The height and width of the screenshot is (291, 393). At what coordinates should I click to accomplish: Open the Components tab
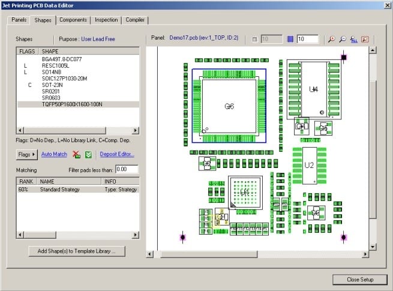point(73,20)
